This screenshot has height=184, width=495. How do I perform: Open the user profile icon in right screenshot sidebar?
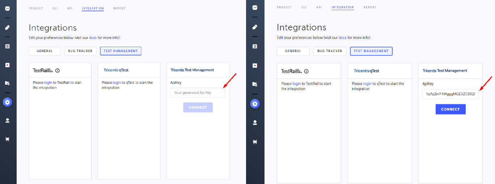pos(255,123)
